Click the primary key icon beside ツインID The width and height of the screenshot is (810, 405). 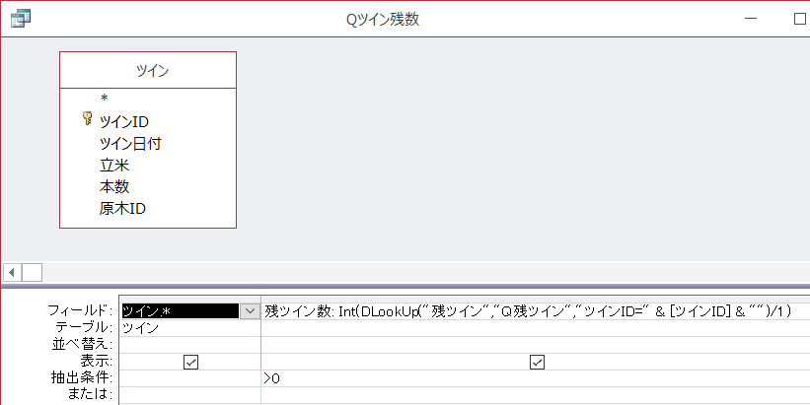tap(87, 120)
